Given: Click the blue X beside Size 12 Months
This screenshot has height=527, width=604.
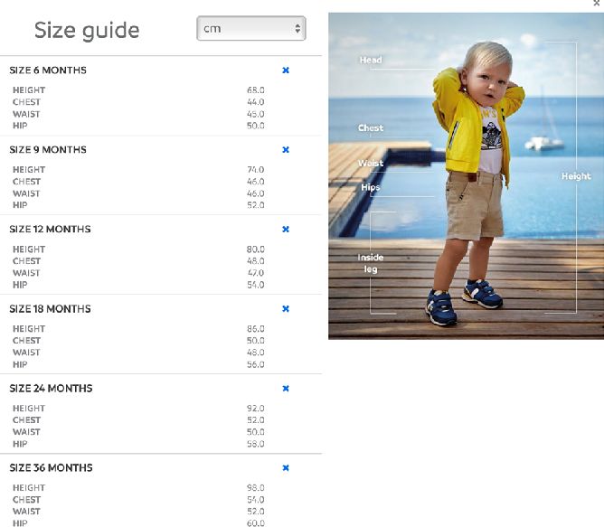Looking at the screenshot, I should click(x=286, y=230).
